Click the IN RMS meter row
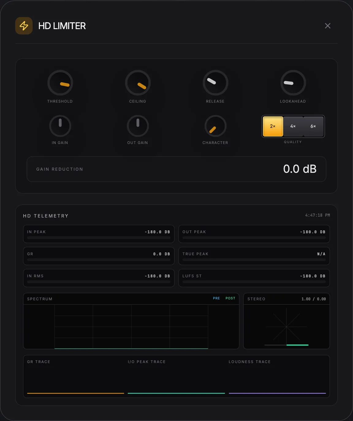The image size is (353, 421). (99, 278)
